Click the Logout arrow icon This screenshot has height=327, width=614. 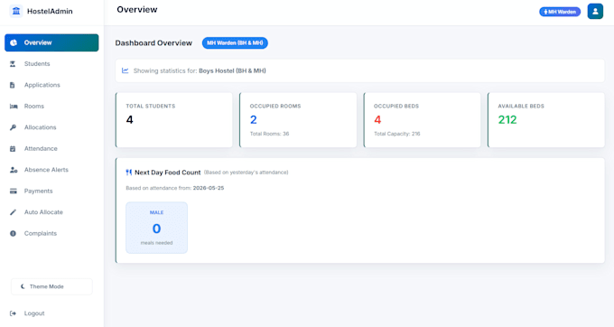click(13, 313)
